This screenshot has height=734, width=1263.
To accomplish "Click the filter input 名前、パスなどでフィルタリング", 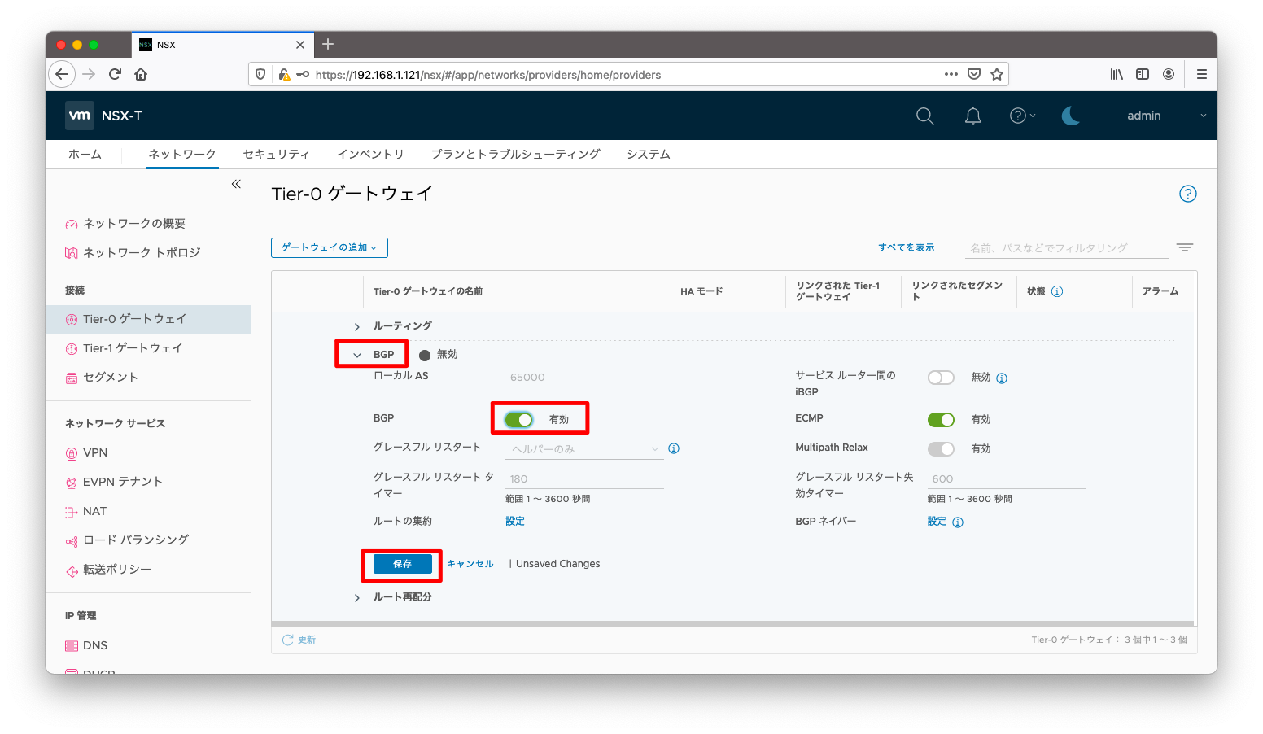I will point(1066,248).
